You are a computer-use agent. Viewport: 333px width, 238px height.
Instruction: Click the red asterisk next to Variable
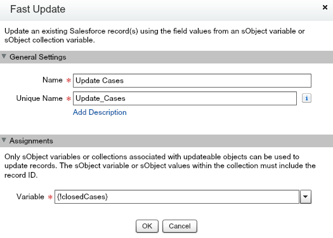coord(50,197)
